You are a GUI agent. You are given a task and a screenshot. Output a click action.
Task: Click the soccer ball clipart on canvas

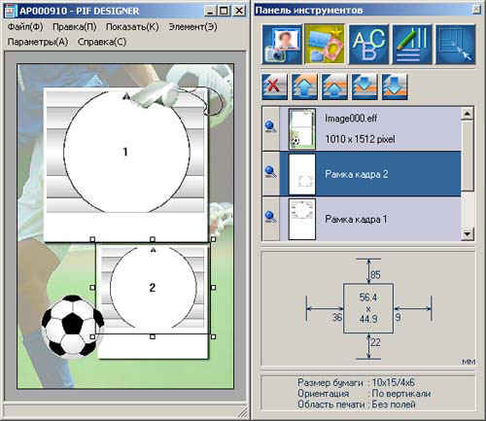coord(73,326)
